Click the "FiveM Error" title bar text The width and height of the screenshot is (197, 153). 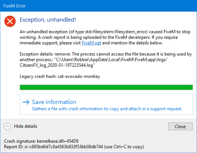pos(15,6)
